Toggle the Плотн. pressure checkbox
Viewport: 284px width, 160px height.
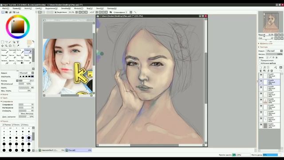(13, 125)
